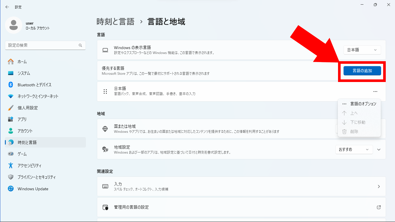Click the back arrow at top left
395x222 pixels.
7,7
